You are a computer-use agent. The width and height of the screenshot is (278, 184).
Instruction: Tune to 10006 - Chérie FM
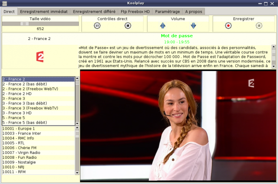(38, 148)
